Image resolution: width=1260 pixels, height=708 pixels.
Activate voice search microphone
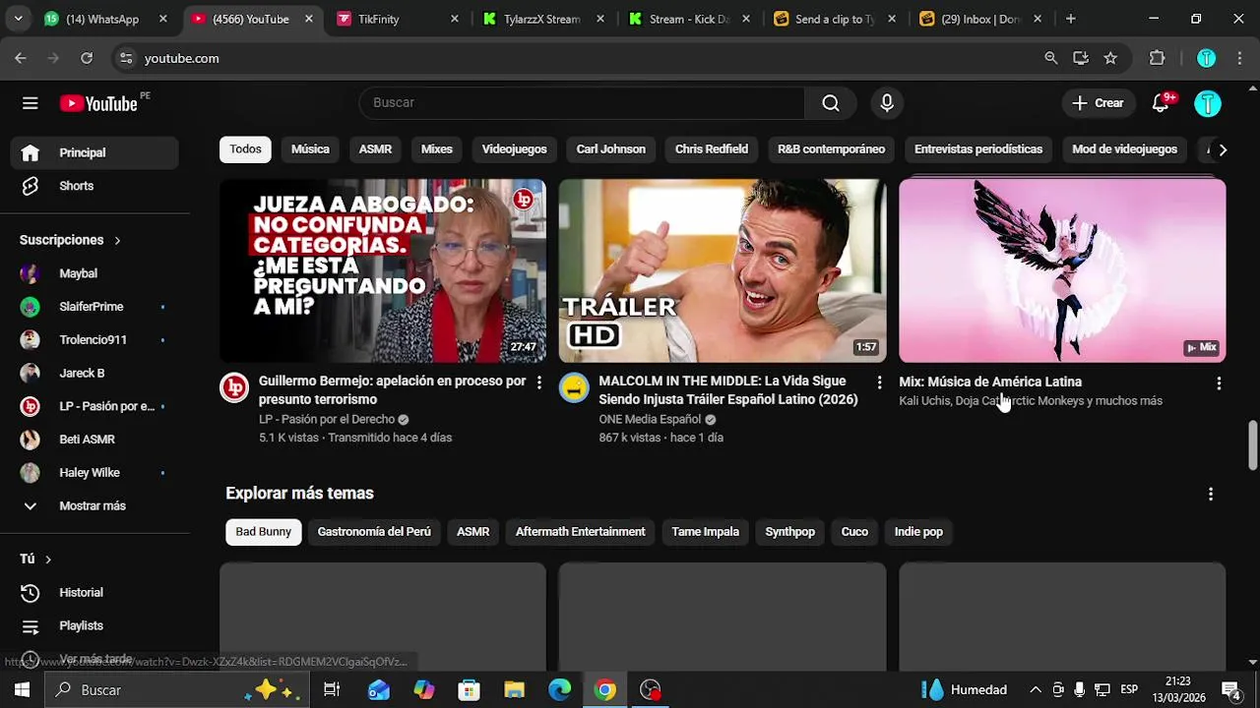(x=887, y=103)
